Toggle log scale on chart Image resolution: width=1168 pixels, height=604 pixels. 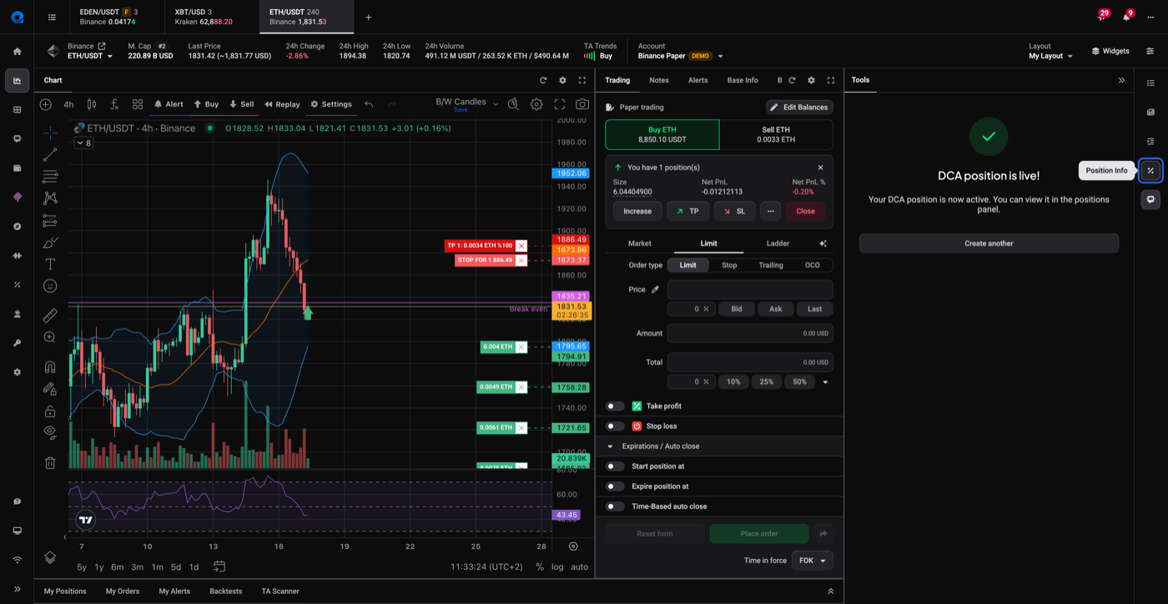557,566
